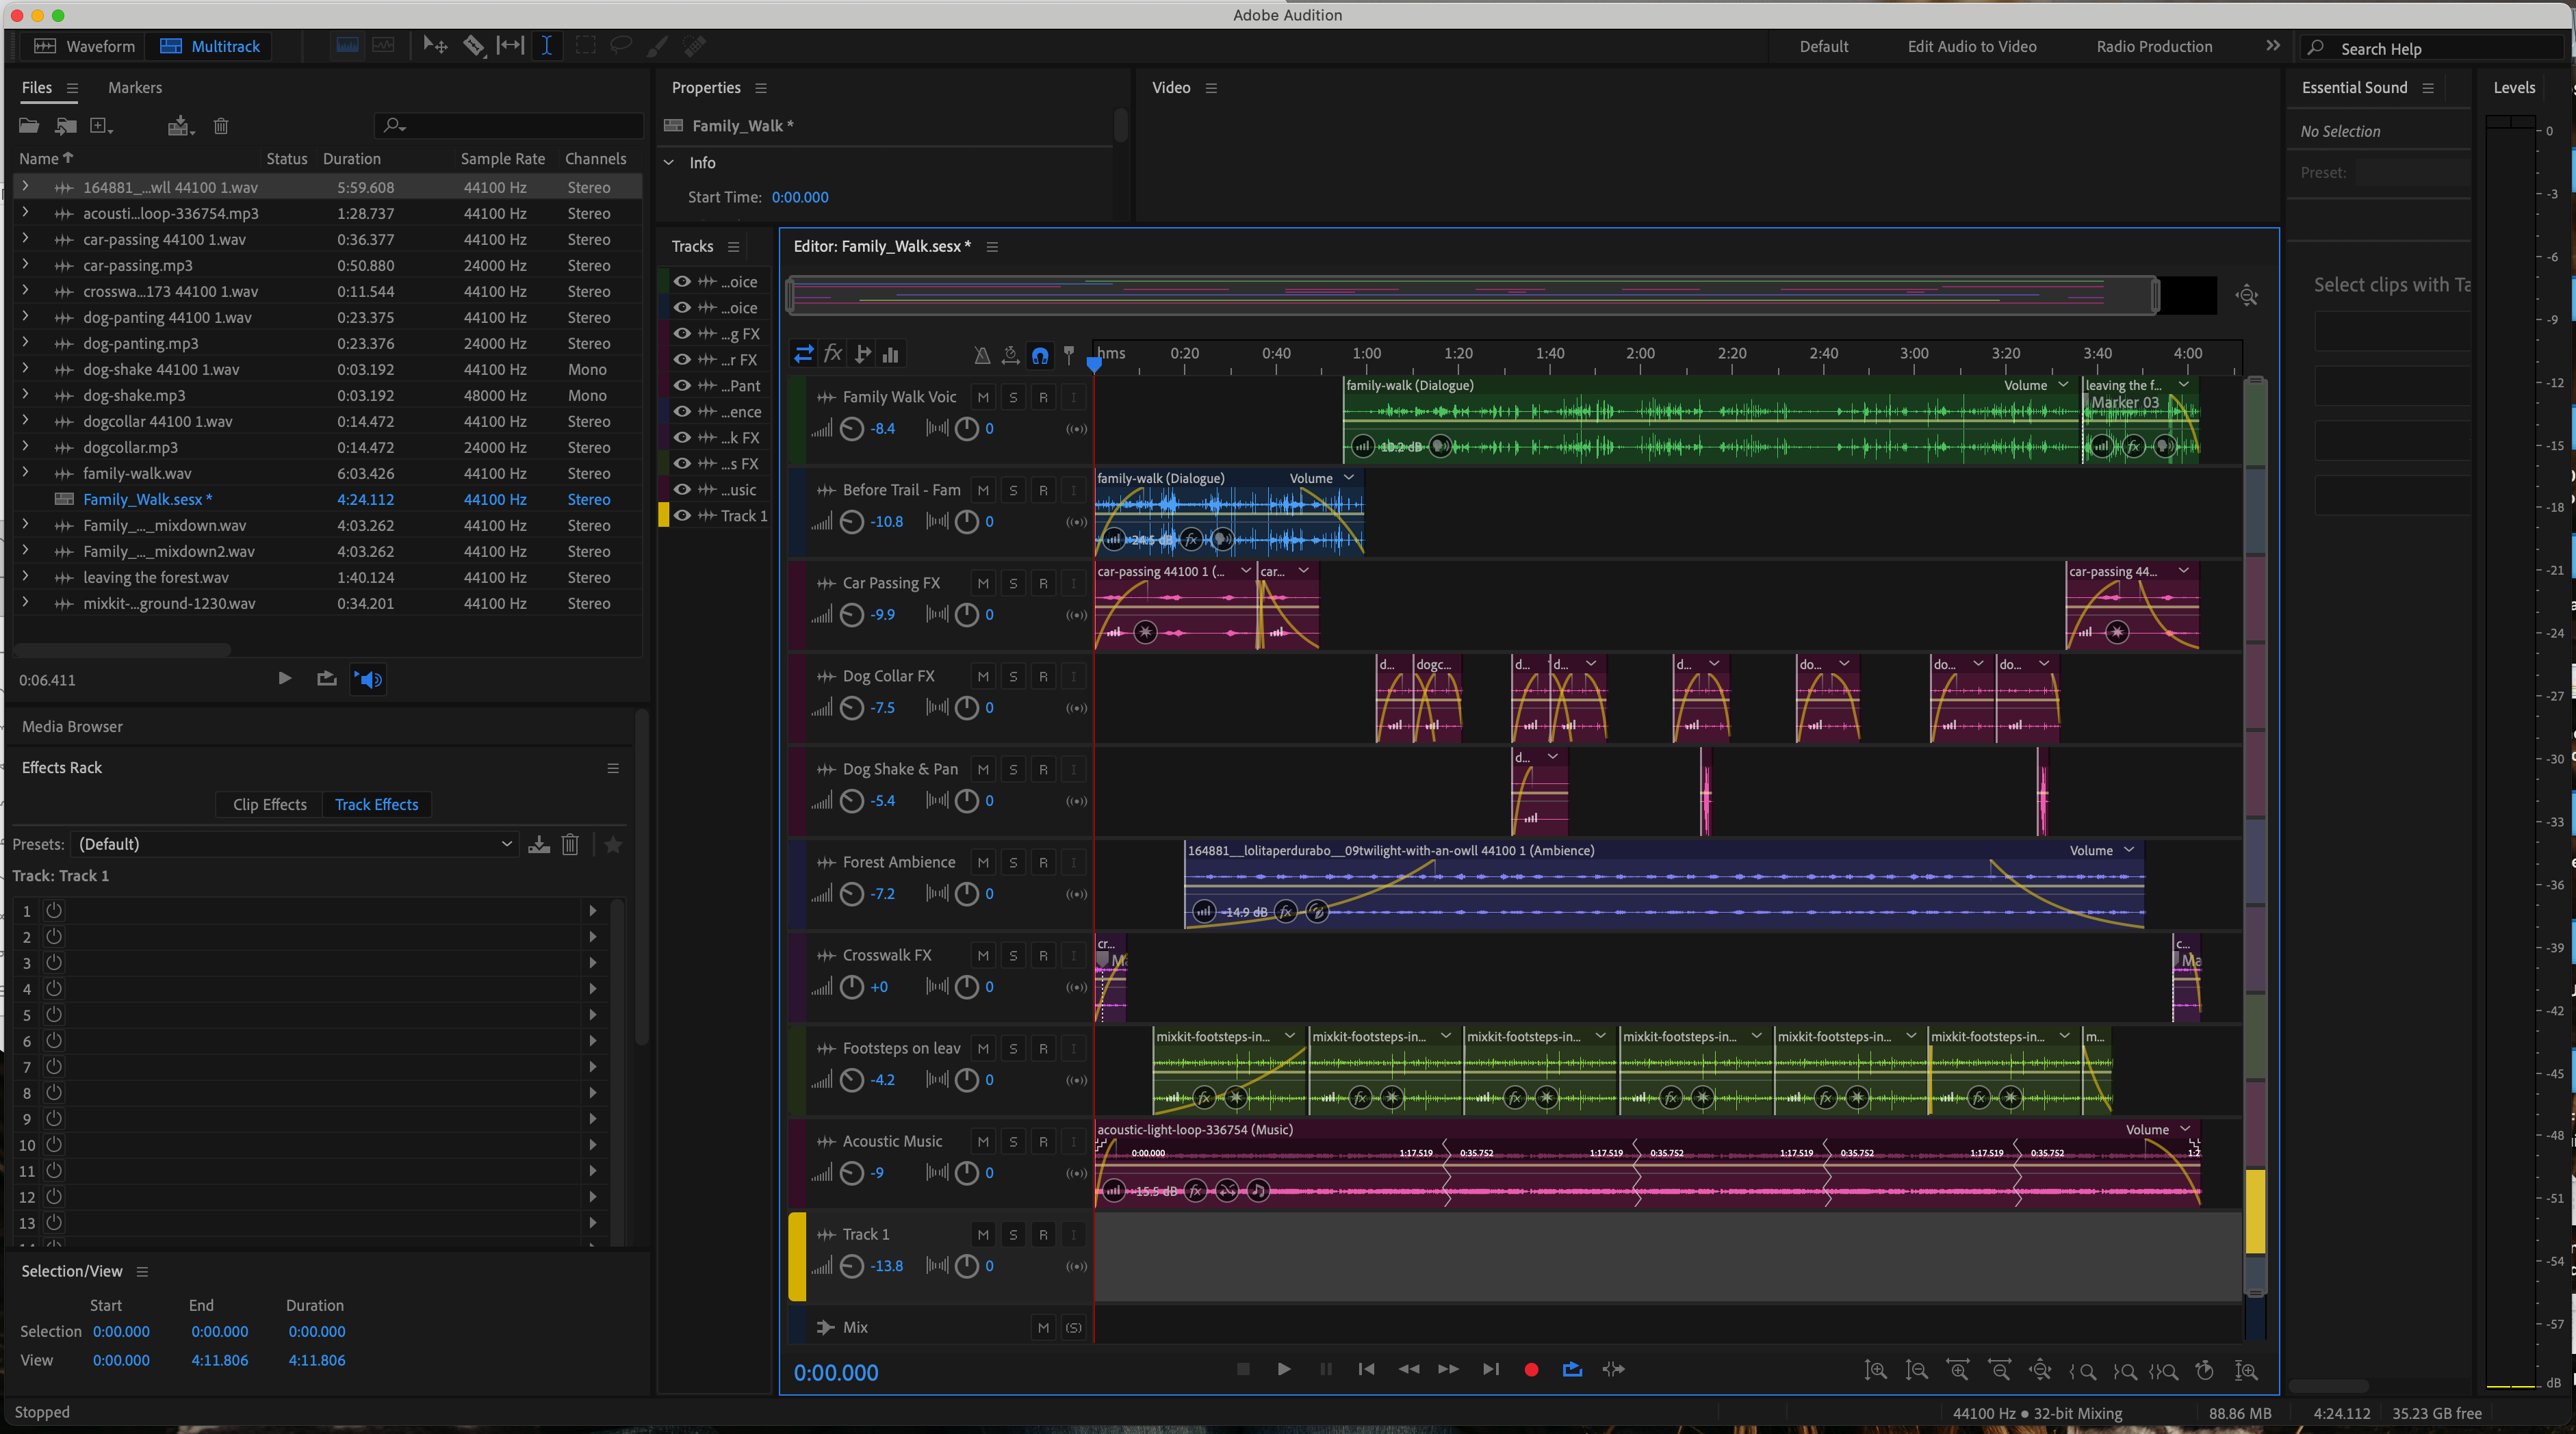Click Import File icon in Files panel
The width and height of the screenshot is (2576, 1434).
pyautogui.click(x=66, y=126)
